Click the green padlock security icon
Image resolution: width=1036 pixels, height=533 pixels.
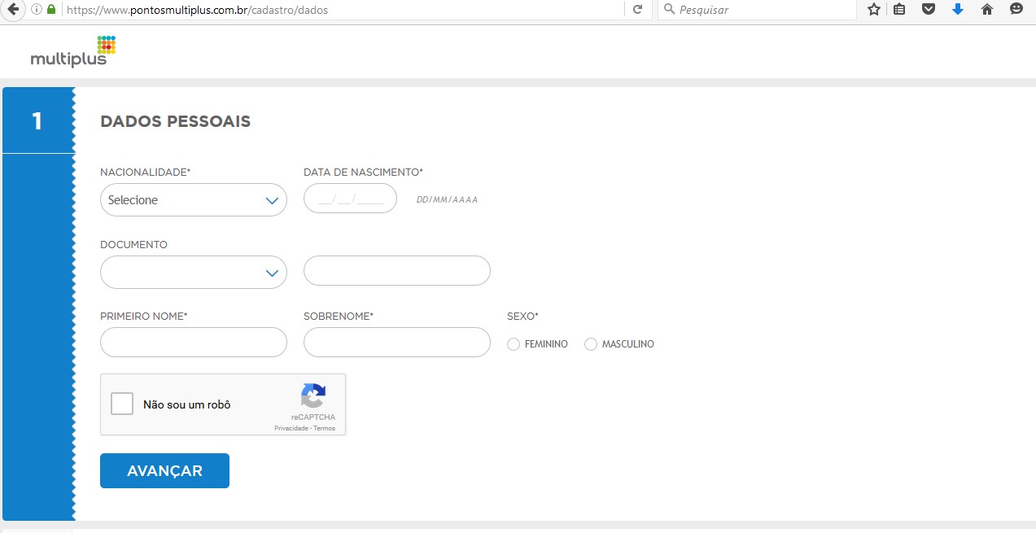point(51,10)
